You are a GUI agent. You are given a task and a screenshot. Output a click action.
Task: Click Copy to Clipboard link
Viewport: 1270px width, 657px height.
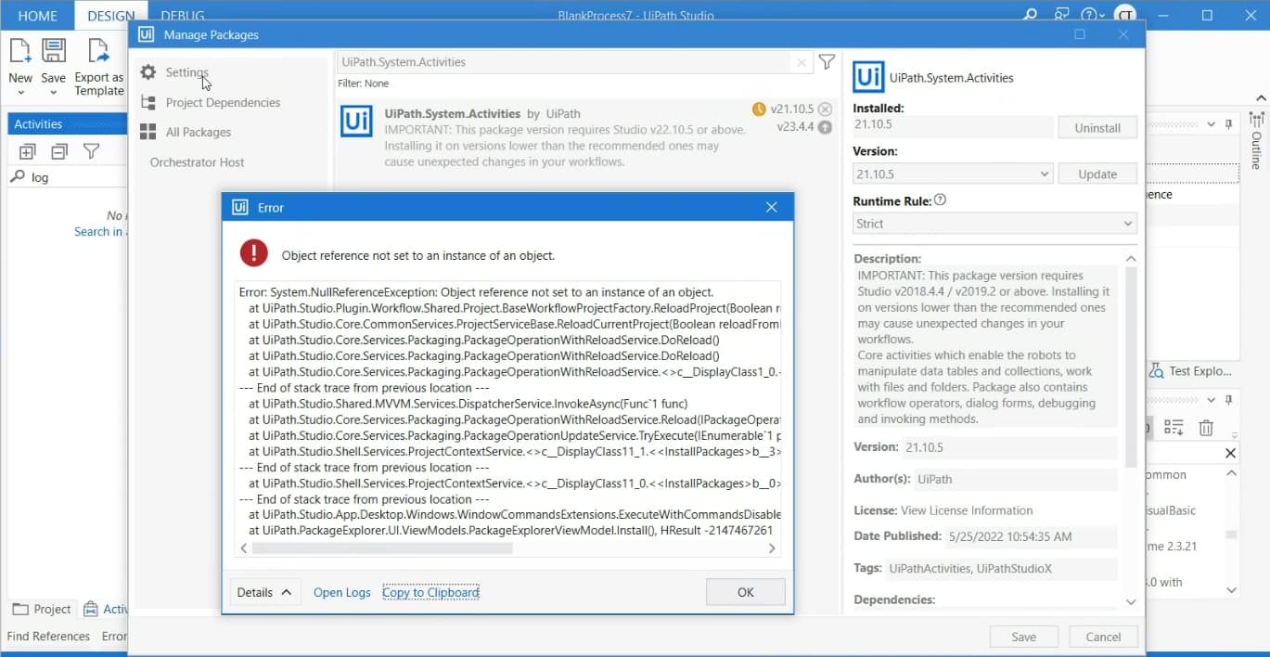click(430, 592)
